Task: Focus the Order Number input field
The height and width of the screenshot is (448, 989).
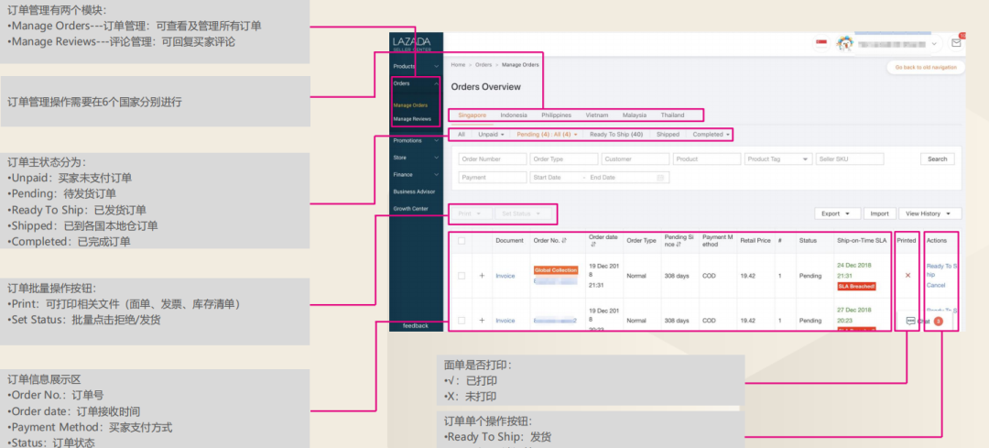Action: 493,159
